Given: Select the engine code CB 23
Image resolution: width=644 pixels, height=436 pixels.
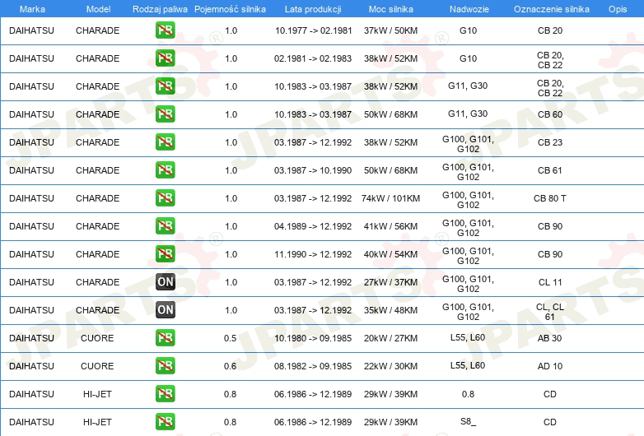Looking at the screenshot, I should [x=550, y=142].
